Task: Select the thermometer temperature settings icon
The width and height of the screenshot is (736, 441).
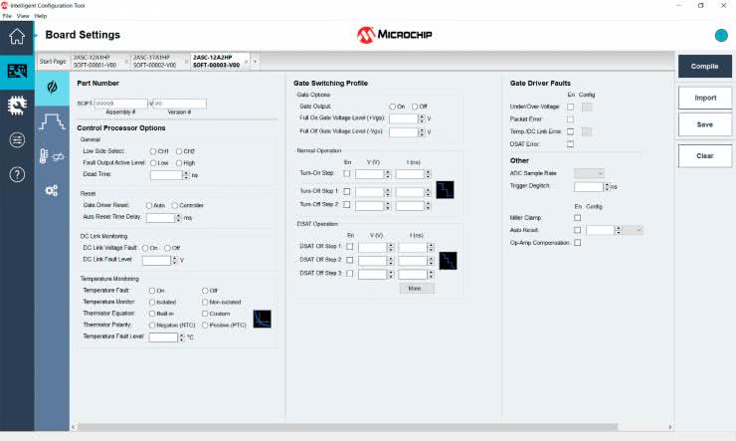Action: [52, 155]
